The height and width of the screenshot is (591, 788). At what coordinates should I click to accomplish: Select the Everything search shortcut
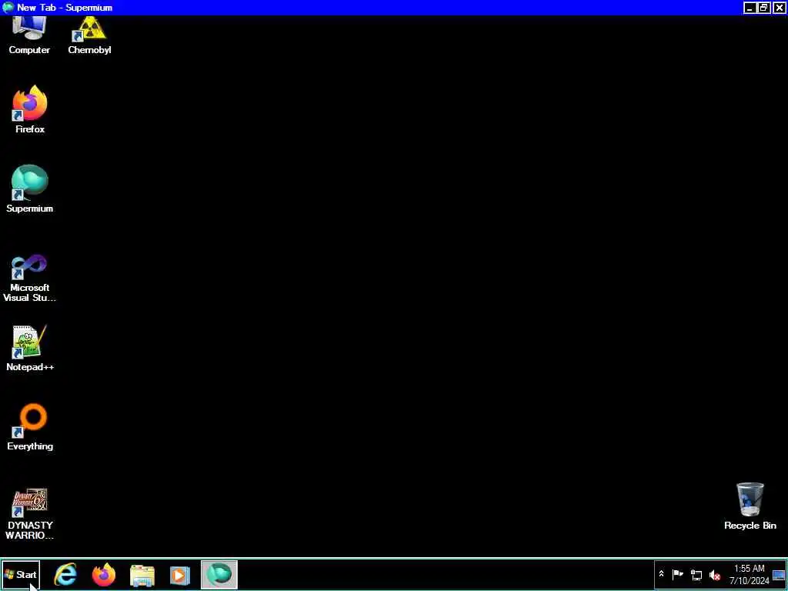coord(30,426)
